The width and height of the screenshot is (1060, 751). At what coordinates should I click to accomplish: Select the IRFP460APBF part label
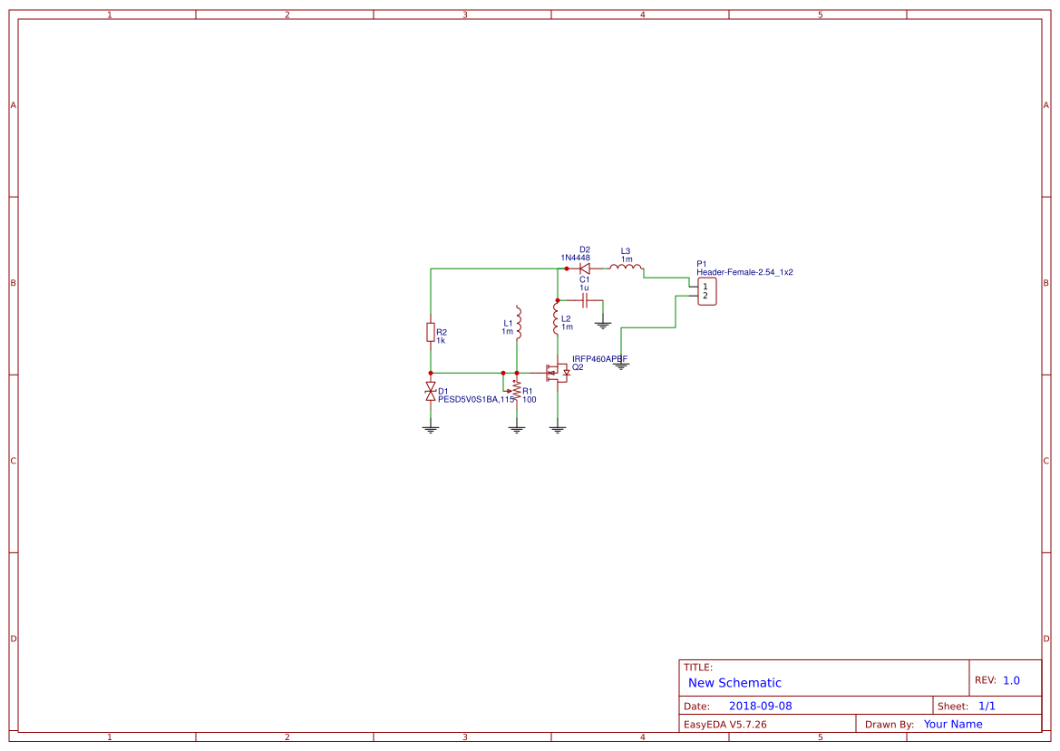599,359
